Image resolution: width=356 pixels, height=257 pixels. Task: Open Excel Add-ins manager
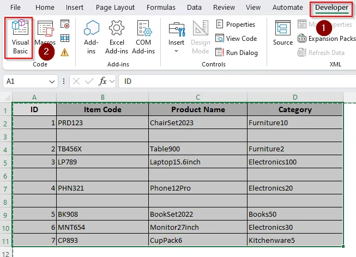[x=117, y=38]
